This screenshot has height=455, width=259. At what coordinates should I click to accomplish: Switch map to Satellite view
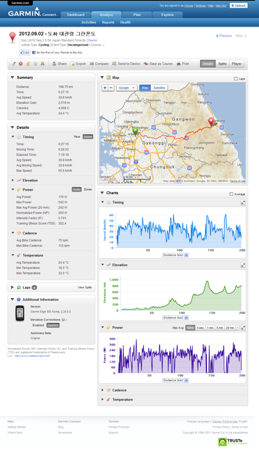click(159, 88)
